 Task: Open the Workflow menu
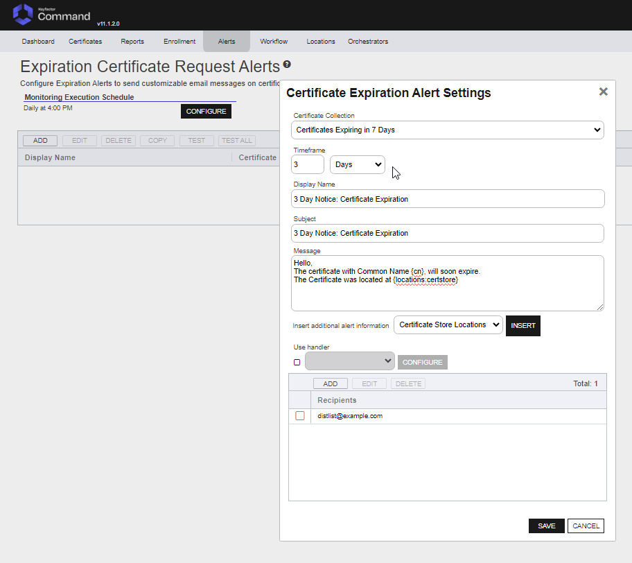tap(274, 42)
